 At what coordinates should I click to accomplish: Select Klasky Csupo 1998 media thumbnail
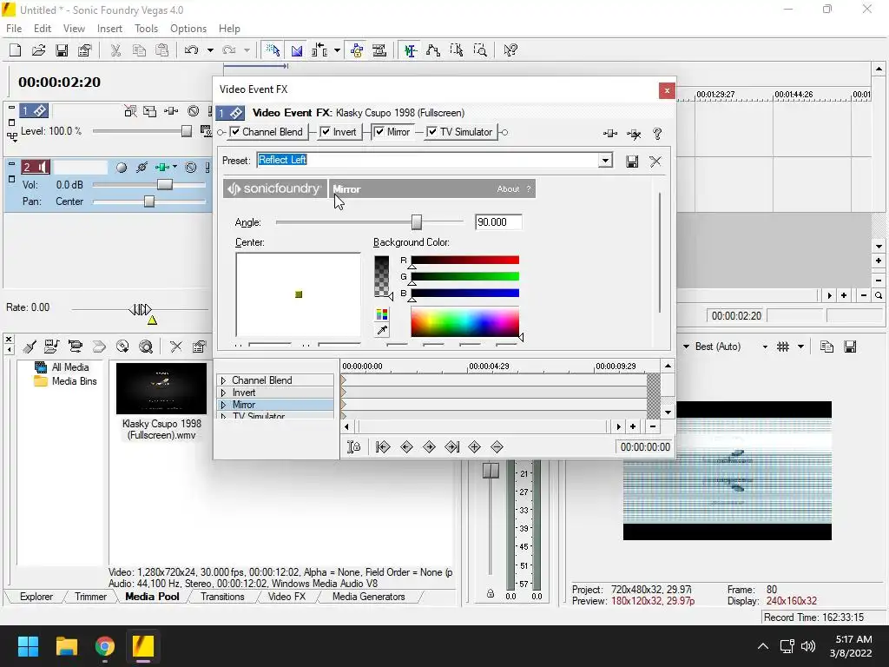pyautogui.click(x=161, y=389)
